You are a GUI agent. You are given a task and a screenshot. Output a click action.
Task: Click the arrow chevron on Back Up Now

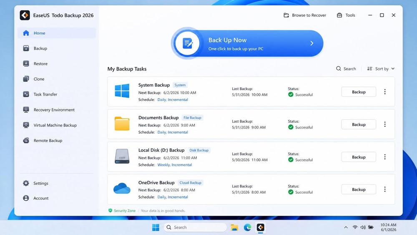tap(311, 43)
